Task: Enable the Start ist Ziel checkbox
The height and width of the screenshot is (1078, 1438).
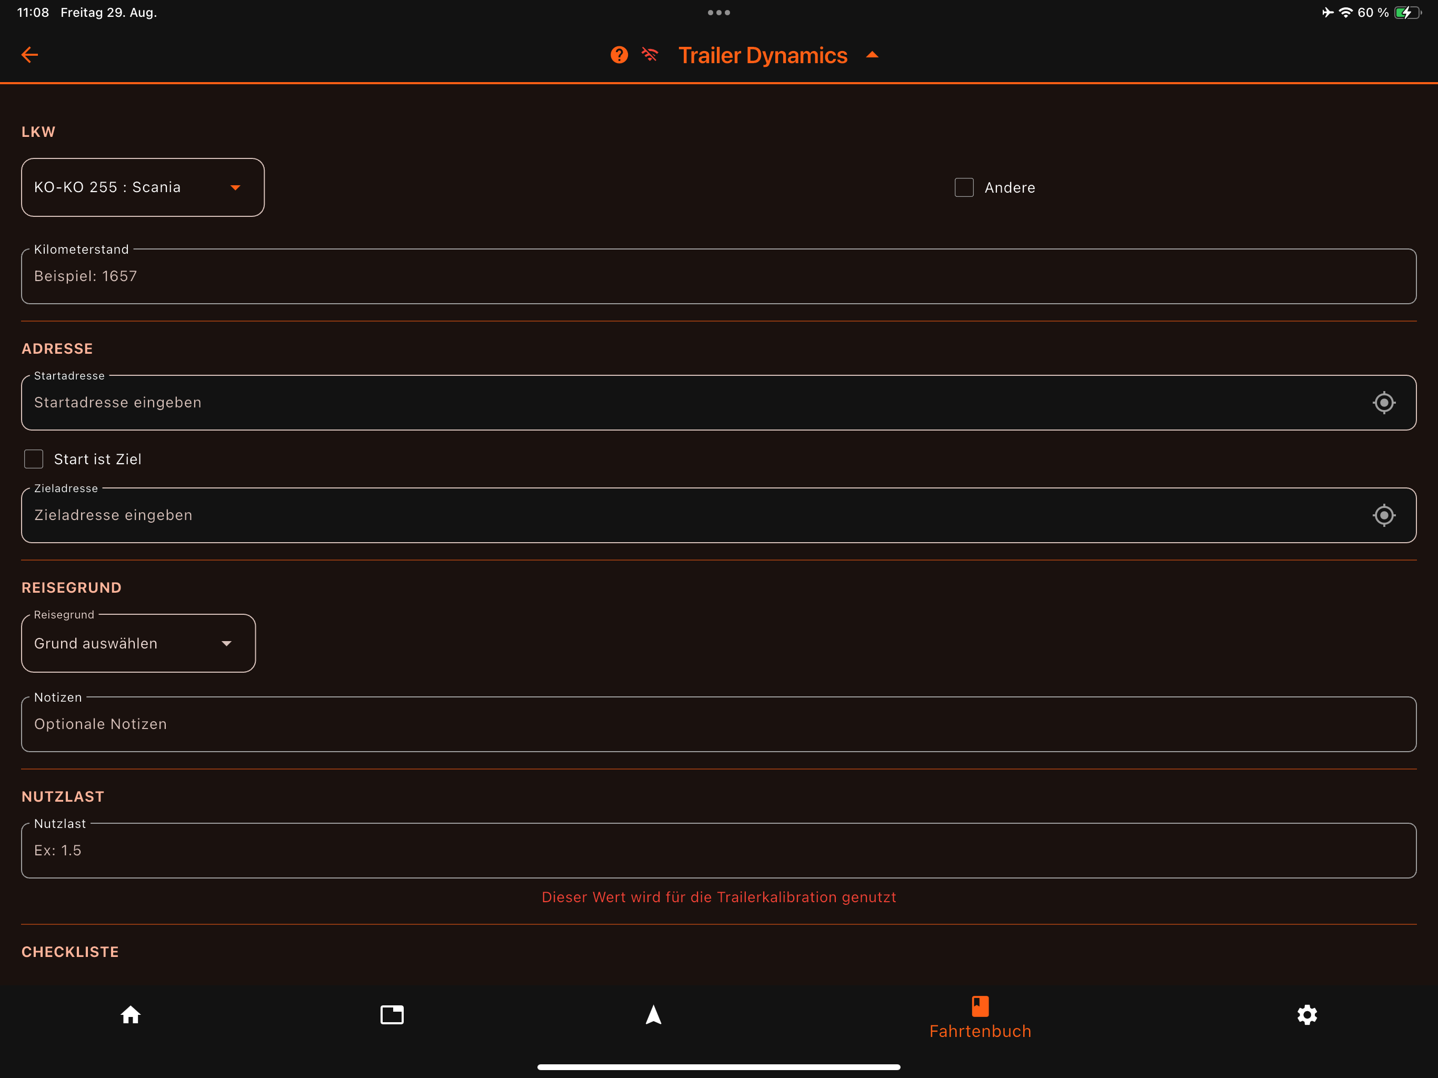Action: 34,459
